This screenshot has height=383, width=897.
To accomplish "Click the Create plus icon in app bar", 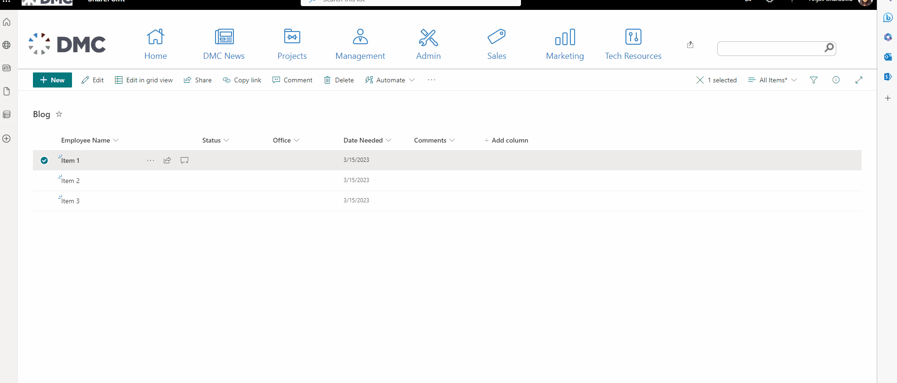I will [7, 139].
